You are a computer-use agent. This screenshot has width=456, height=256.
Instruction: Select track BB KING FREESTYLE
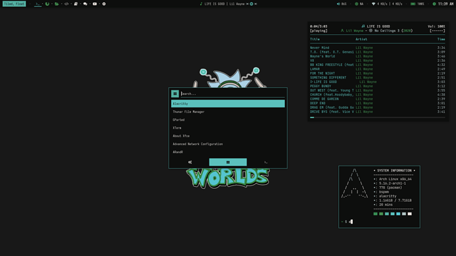tap(377, 65)
